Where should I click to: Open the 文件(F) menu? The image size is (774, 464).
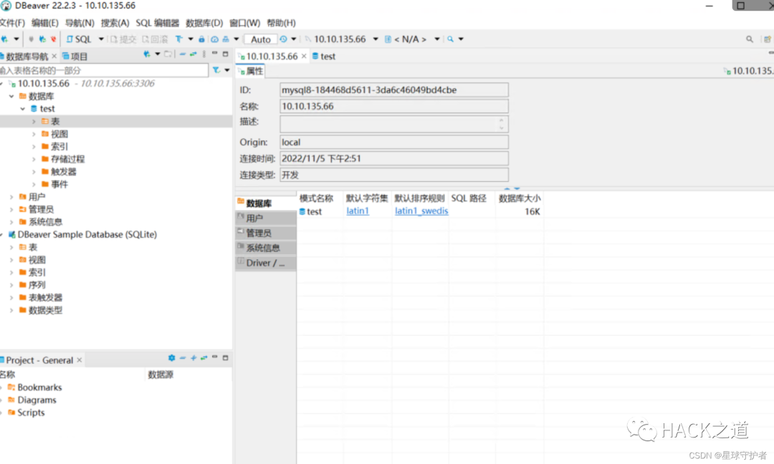pos(12,23)
